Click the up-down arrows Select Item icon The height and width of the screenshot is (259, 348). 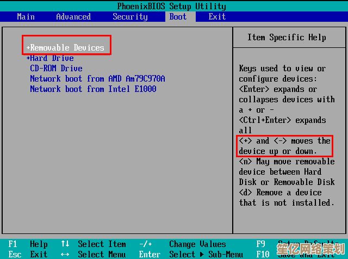tap(65, 244)
